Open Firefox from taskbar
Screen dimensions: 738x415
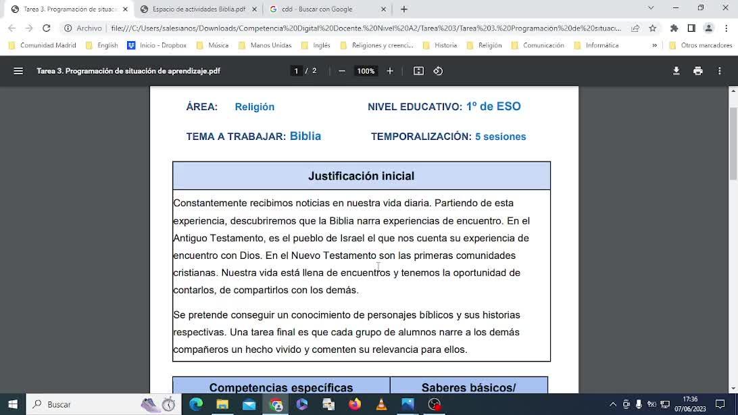click(355, 404)
